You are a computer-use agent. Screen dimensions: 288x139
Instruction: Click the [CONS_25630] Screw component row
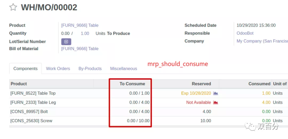point(31,121)
